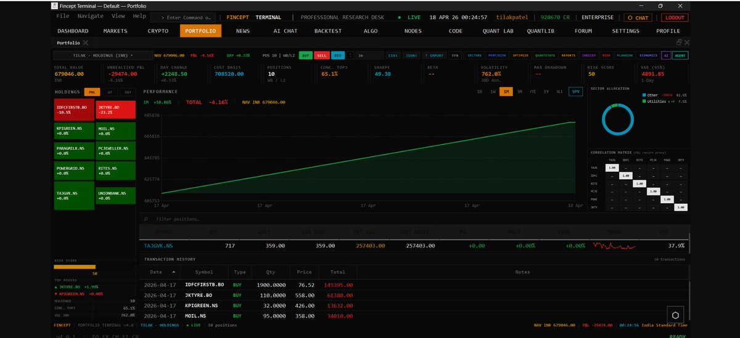Open the View menu
The image size is (740, 338).
[118, 16]
